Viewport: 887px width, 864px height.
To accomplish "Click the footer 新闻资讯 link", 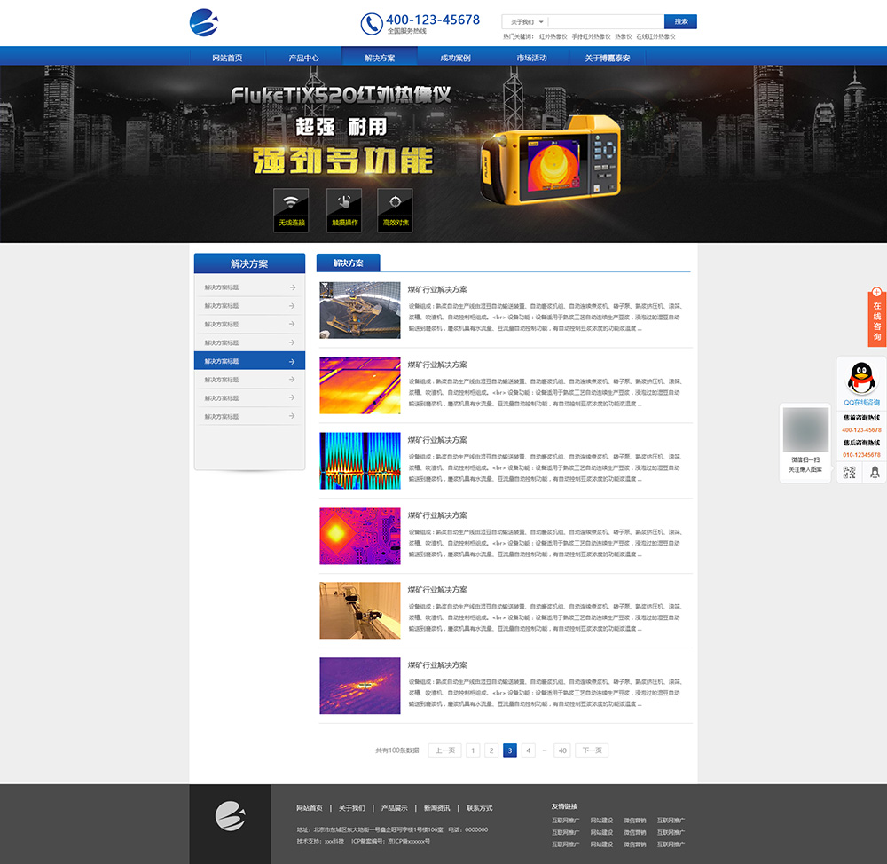I will 436,808.
